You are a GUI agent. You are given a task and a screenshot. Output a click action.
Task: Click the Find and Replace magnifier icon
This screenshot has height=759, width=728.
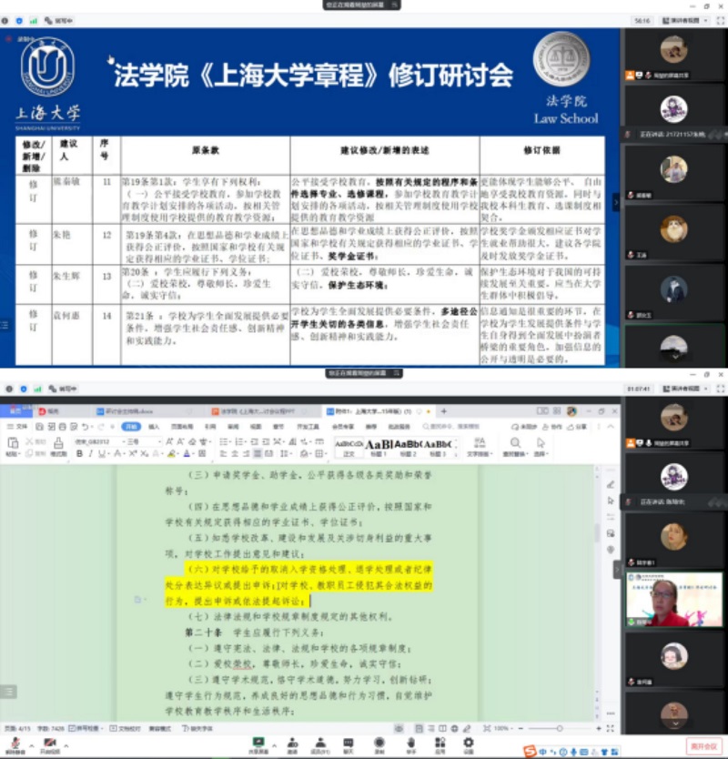point(515,443)
